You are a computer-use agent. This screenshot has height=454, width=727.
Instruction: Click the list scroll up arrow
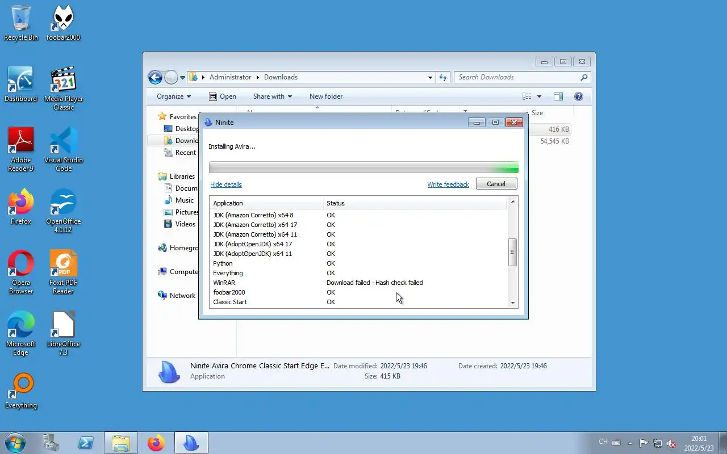[x=512, y=201]
